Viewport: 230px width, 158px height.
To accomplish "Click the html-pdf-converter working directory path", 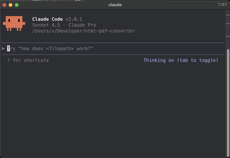I will [83, 31].
